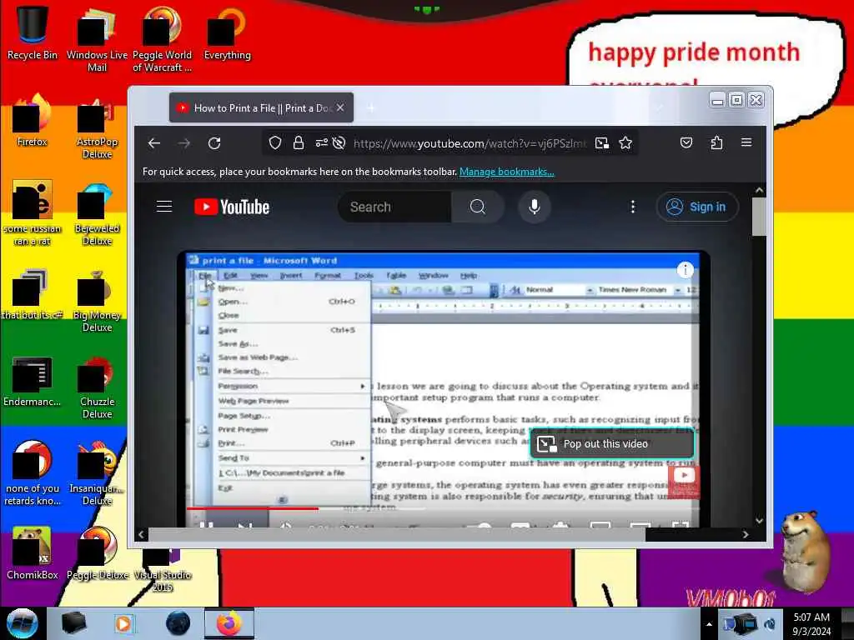Click the YouTube search magnifier button
This screenshot has height=640, width=854.
tap(478, 207)
